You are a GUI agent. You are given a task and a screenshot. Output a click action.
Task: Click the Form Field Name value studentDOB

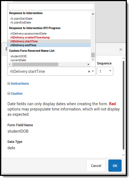(x=18, y=131)
